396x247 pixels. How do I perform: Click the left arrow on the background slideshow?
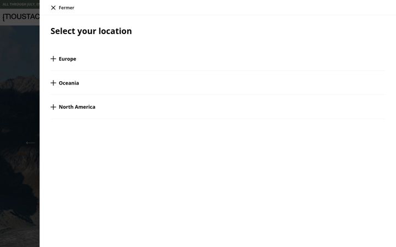(31, 143)
